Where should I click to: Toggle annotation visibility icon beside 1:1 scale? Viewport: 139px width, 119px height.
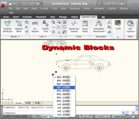coord(106,116)
